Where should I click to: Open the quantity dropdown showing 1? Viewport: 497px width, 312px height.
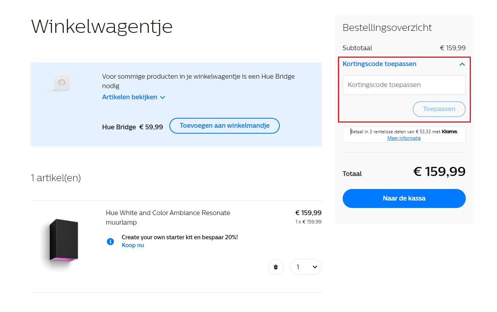(x=306, y=267)
